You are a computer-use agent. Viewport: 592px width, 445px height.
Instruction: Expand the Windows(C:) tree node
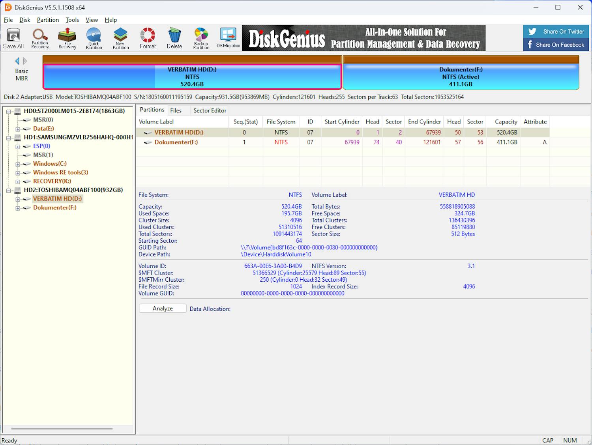pos(18,164)
